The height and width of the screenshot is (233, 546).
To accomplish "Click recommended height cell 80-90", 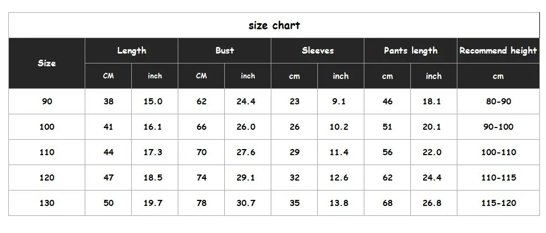I will click(498, 102).
